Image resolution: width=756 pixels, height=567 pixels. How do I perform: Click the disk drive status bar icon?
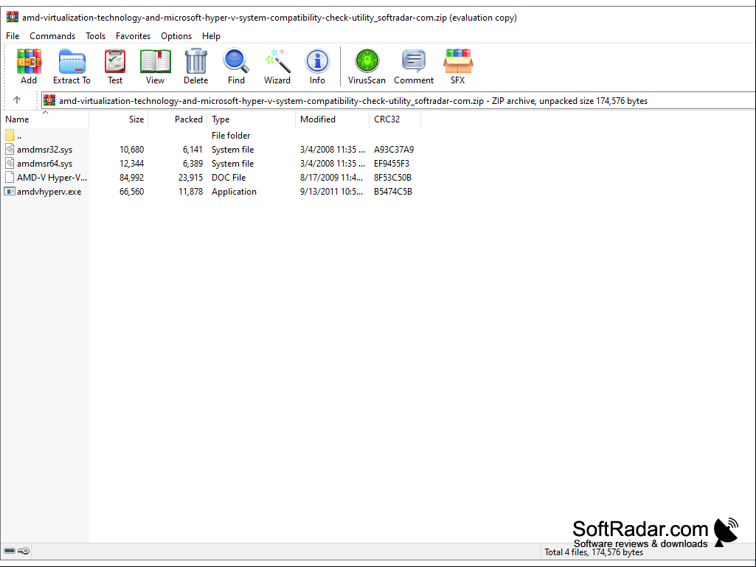coord(10,551)
